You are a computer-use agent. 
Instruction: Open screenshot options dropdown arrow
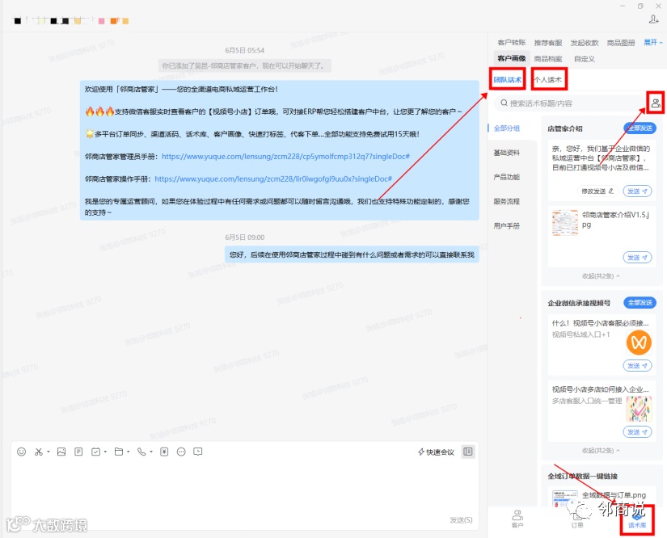coord(49,452)
